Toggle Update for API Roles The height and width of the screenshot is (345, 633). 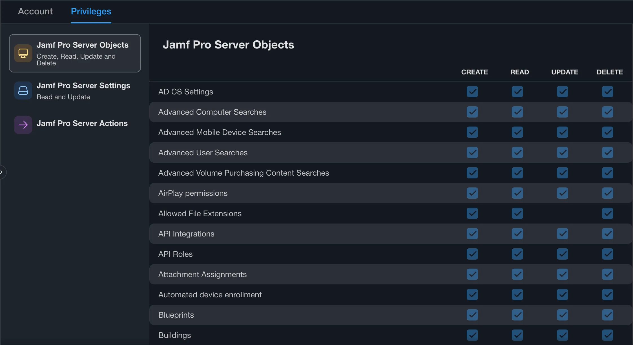point(563,254)
